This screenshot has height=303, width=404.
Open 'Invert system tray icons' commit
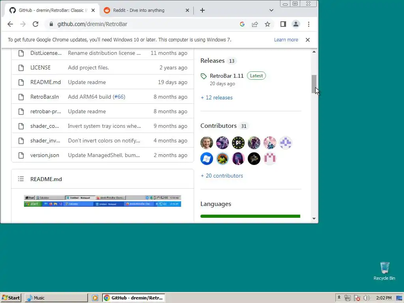pyautogui.click(x=104, y=126)
